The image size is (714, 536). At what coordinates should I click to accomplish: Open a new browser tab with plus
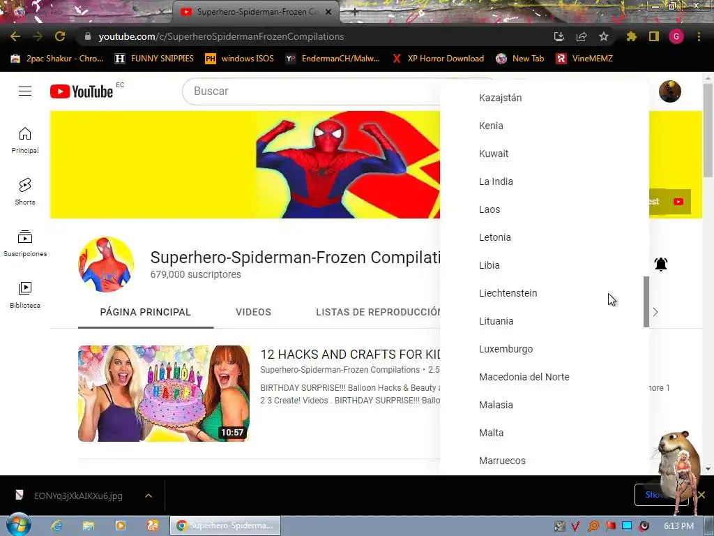click(x=354, y=12)
